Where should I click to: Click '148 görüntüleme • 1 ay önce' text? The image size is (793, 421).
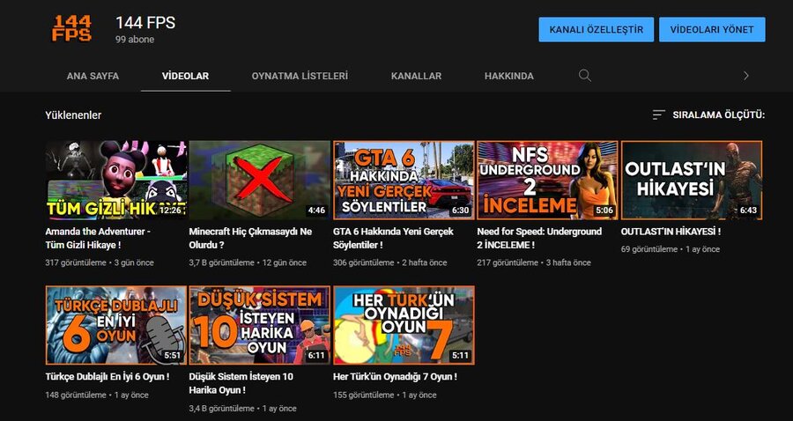click(97, 395)
